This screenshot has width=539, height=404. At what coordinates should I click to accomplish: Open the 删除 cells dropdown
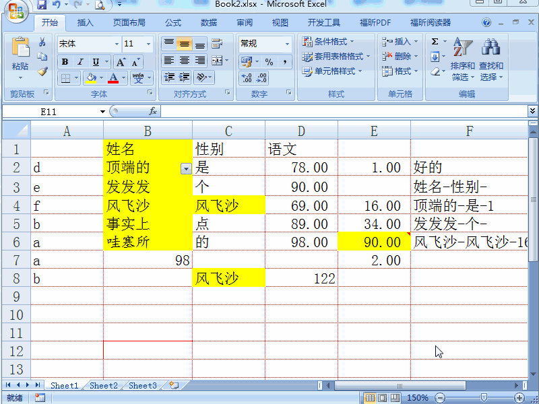(400, 57)
